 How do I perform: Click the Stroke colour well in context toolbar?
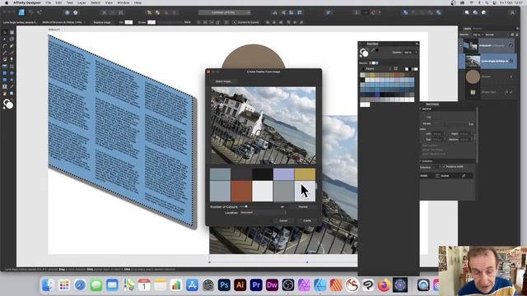click(152, 22)
